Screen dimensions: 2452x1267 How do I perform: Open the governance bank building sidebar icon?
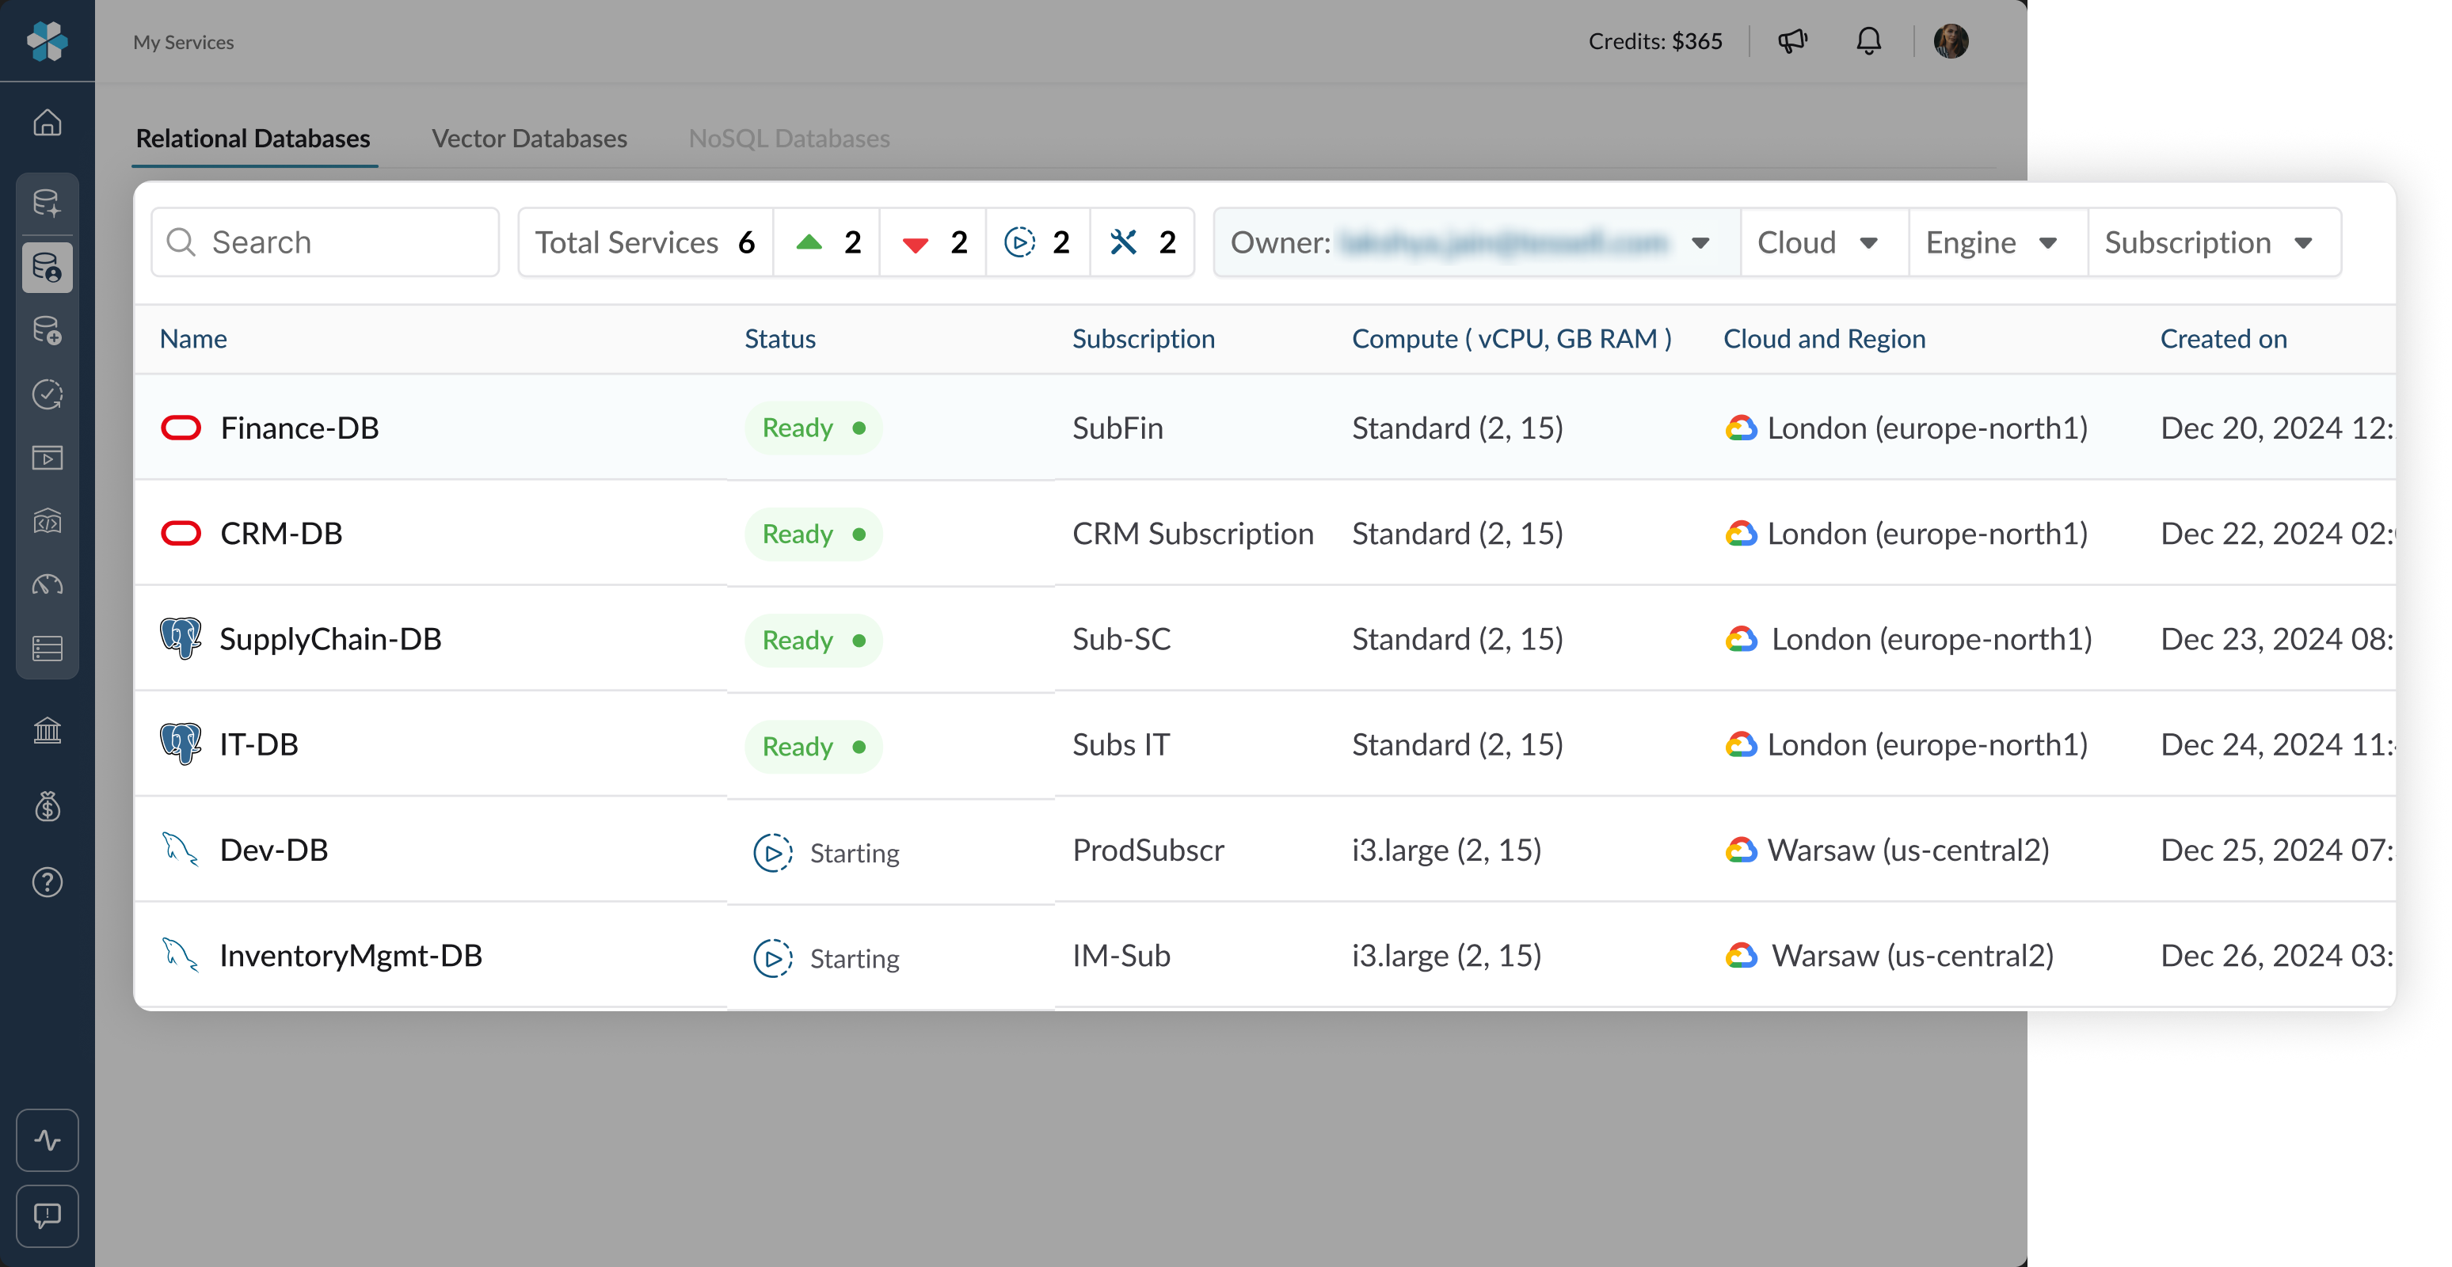click(x=47, y=730)
